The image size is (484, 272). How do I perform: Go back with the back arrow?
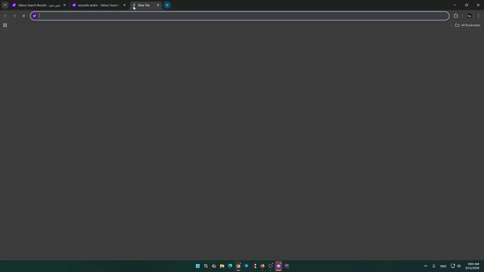(x=5, y=16)
